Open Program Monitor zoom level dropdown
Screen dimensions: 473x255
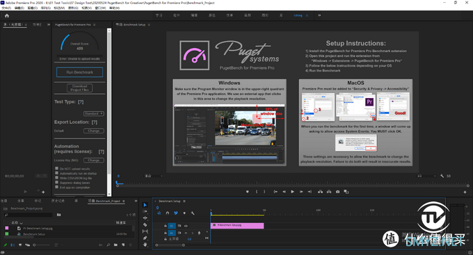(x=154, y=176)
